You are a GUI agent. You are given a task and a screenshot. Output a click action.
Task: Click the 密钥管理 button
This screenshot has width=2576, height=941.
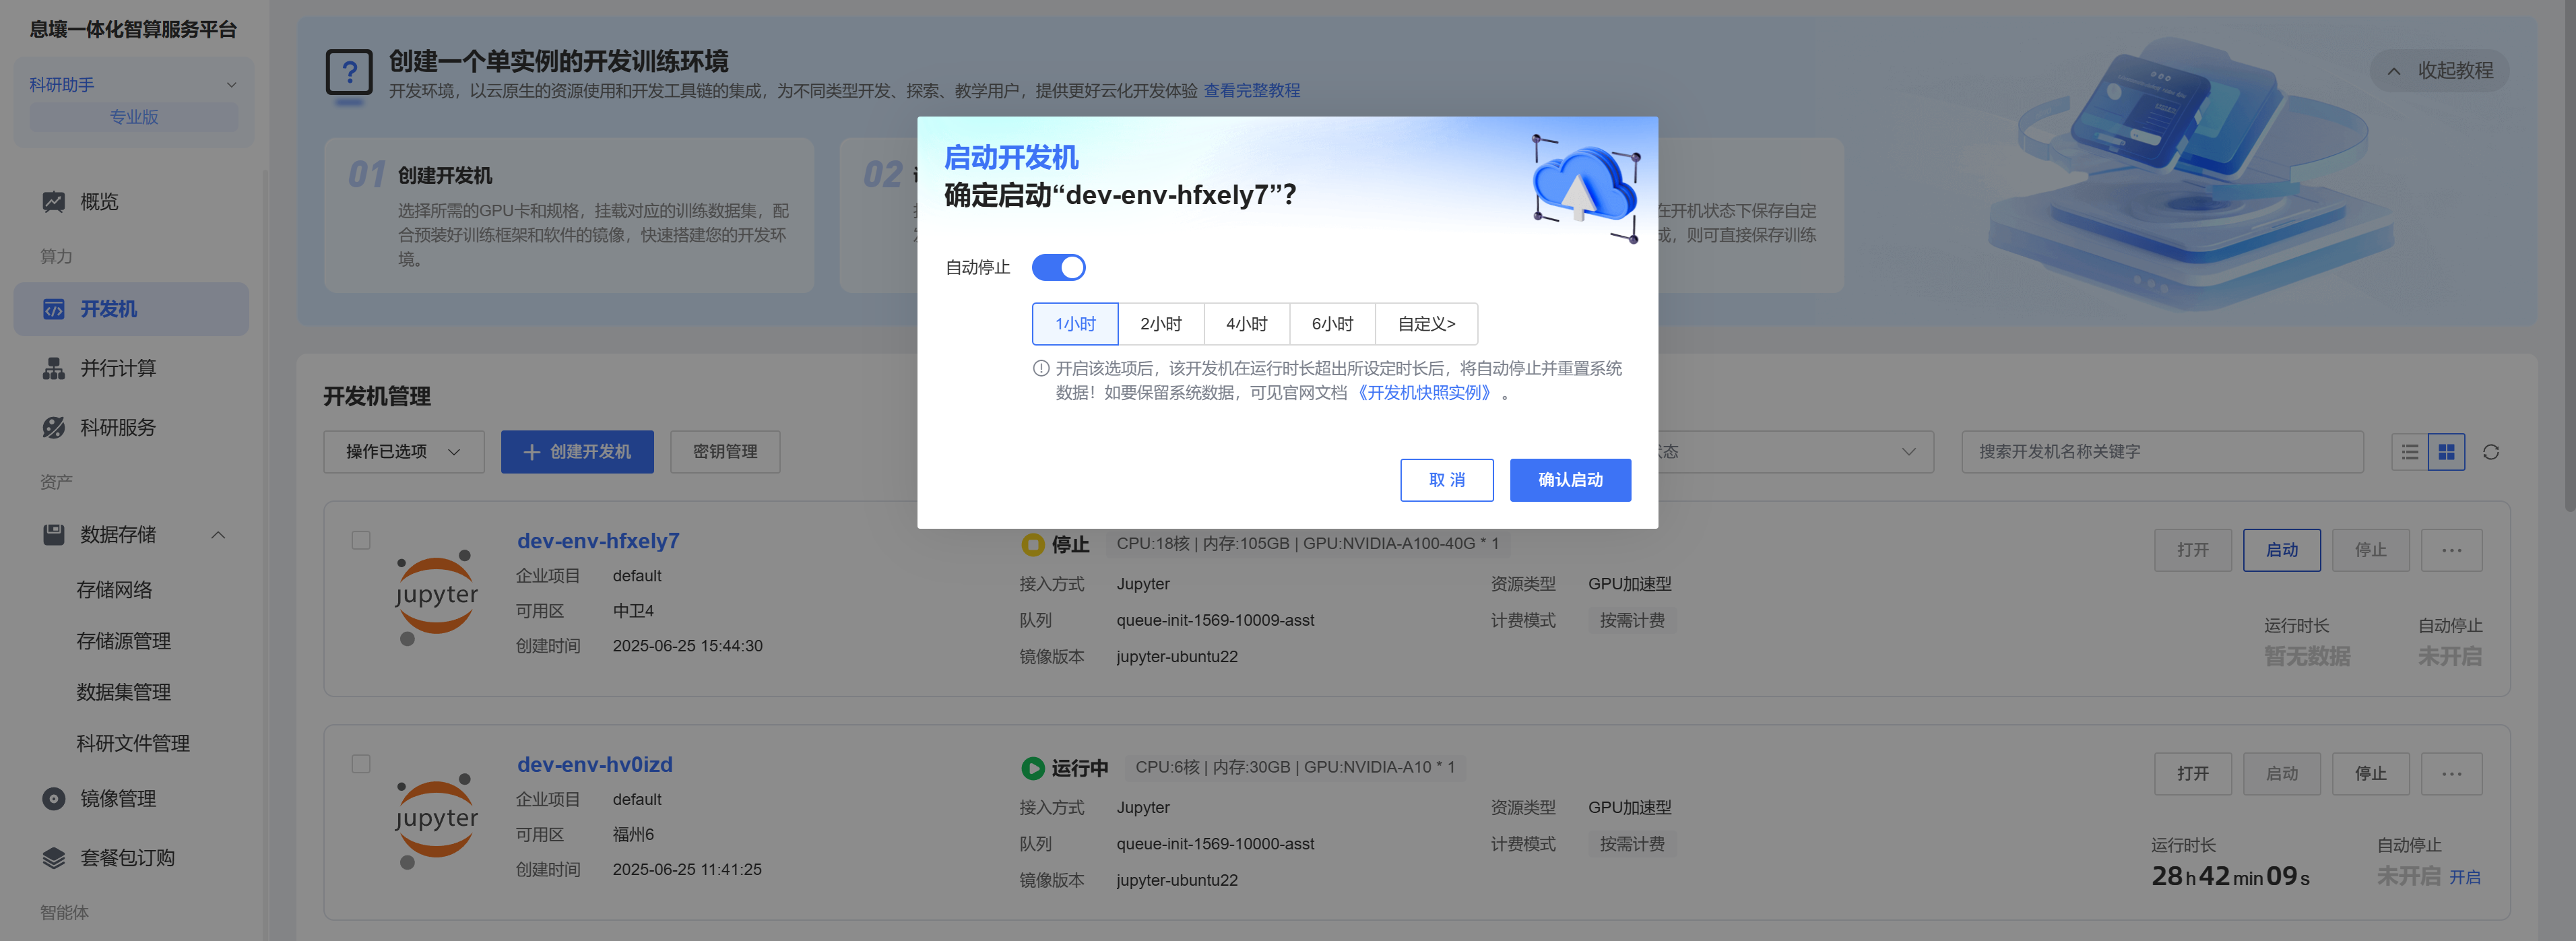725,452
